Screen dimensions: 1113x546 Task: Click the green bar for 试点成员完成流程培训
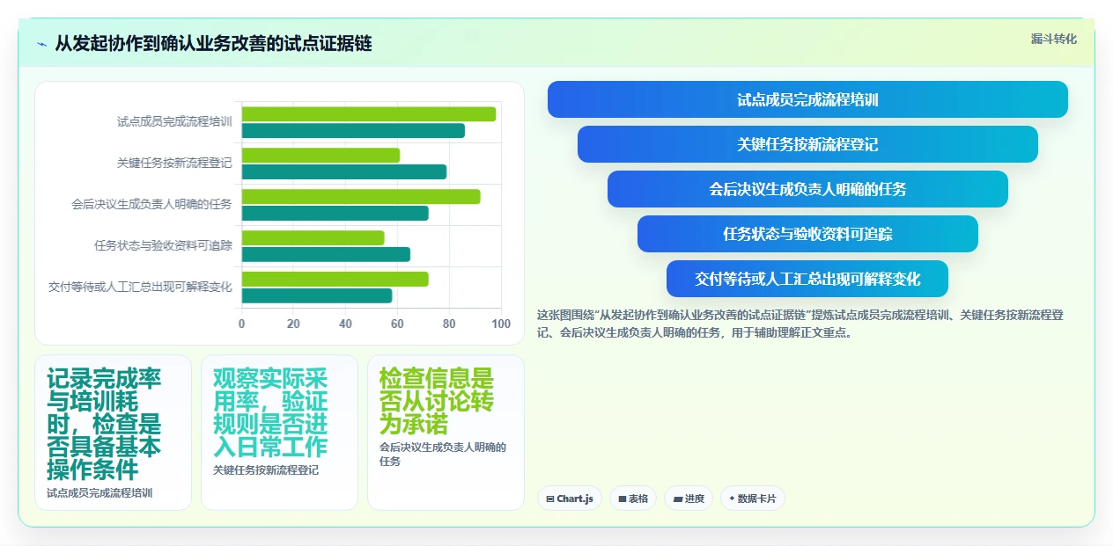pos(369,114)
